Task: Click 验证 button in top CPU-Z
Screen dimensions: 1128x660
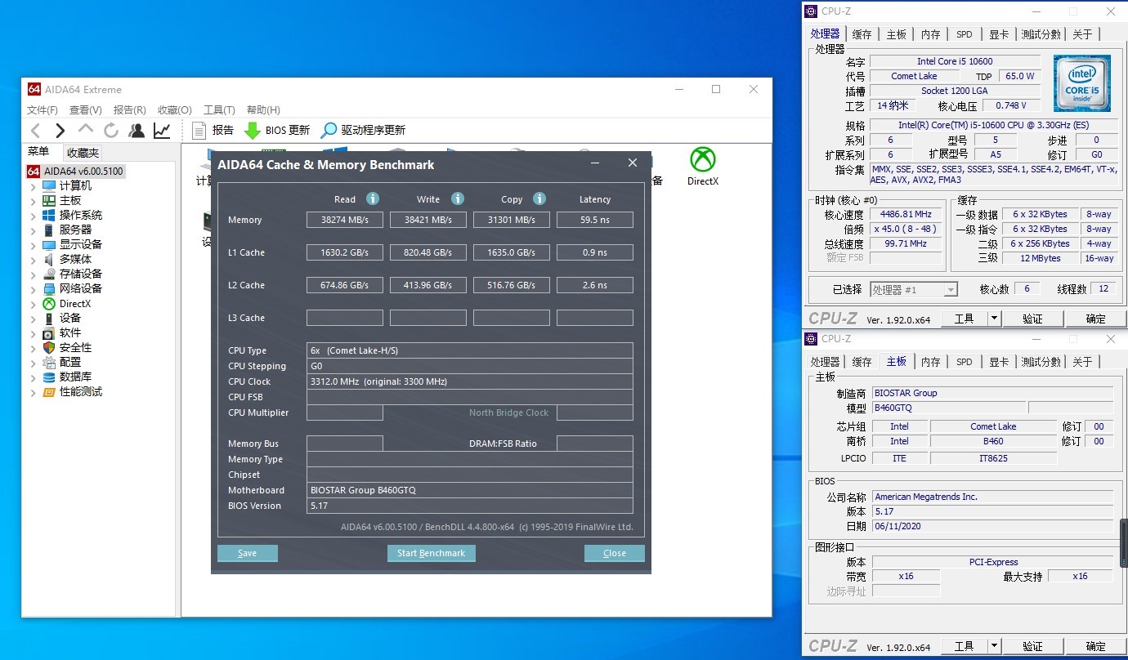Action: click(1032, 319)
